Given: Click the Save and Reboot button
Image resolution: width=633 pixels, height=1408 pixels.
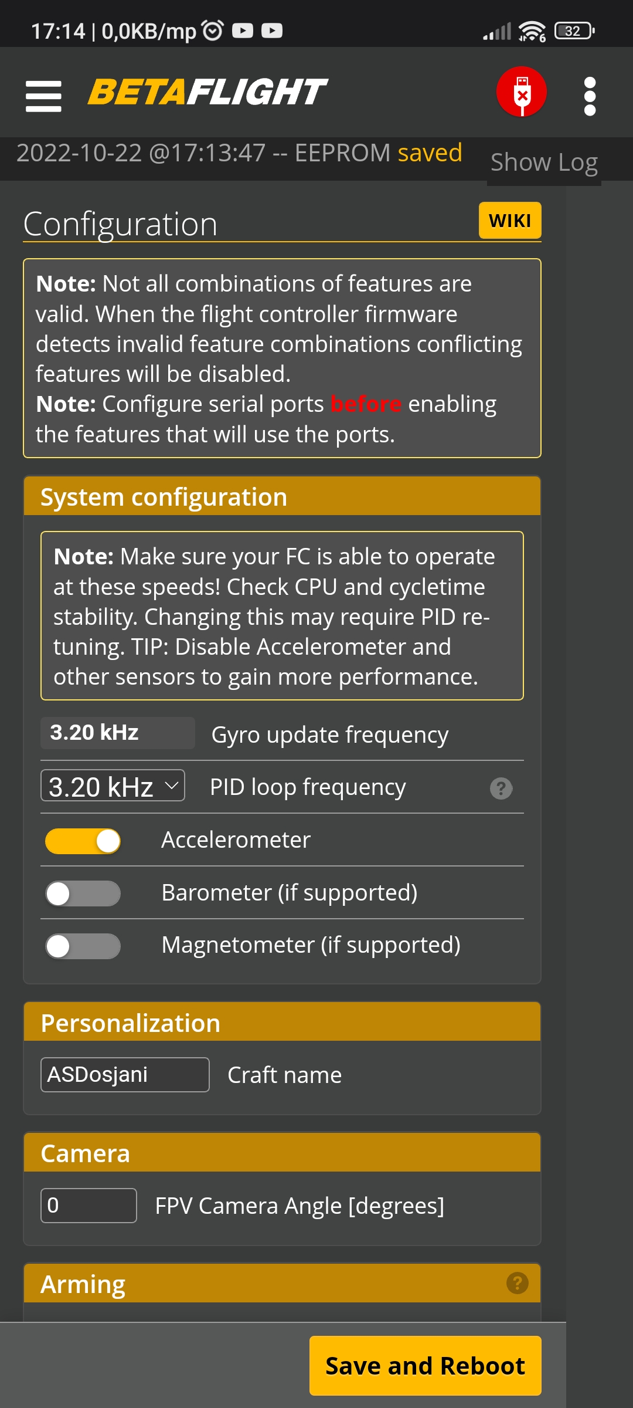Looking at the screenshot, I should click(426, 1365).
